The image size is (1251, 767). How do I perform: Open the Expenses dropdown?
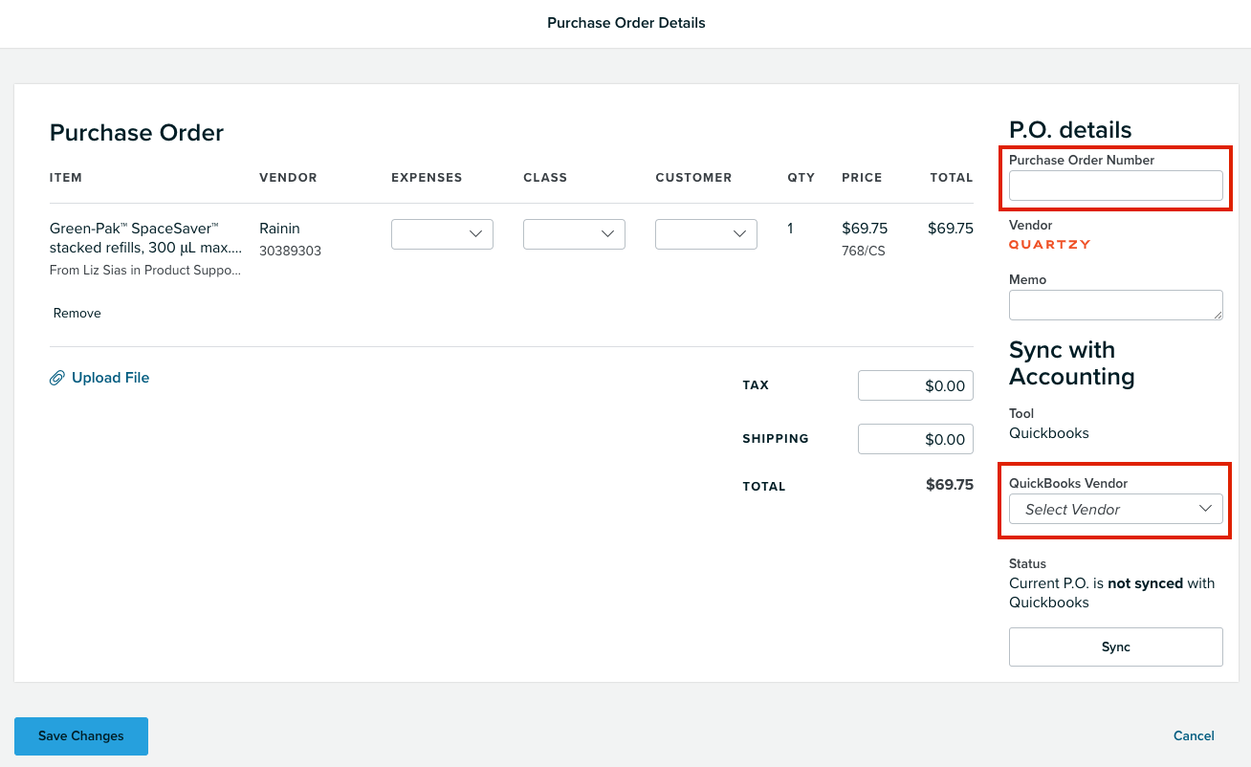[442, 233]
